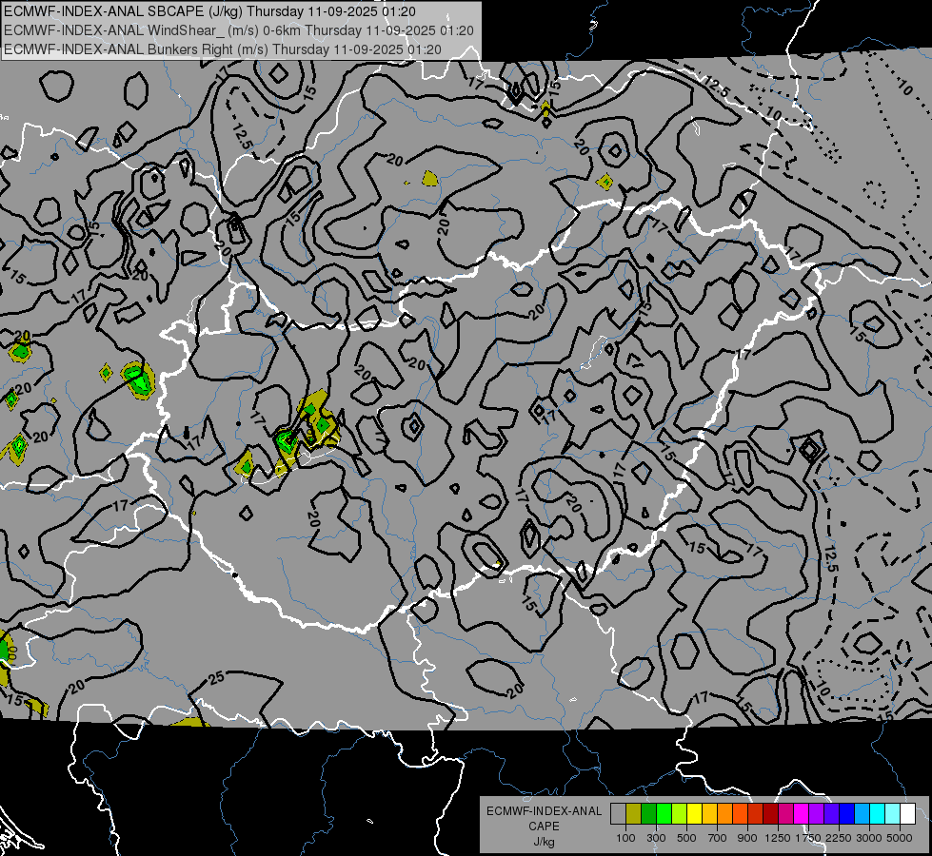This screenshot has width=932, height=856.
Task: Select the white legend swatch
Action: coord(907,813)
